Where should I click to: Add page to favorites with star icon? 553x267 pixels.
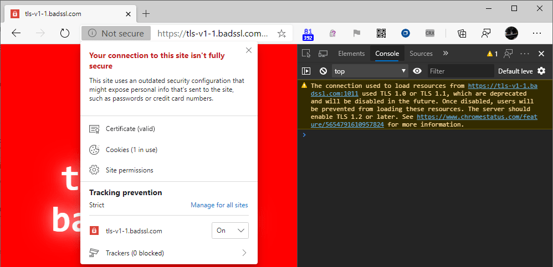pos(281,33)
